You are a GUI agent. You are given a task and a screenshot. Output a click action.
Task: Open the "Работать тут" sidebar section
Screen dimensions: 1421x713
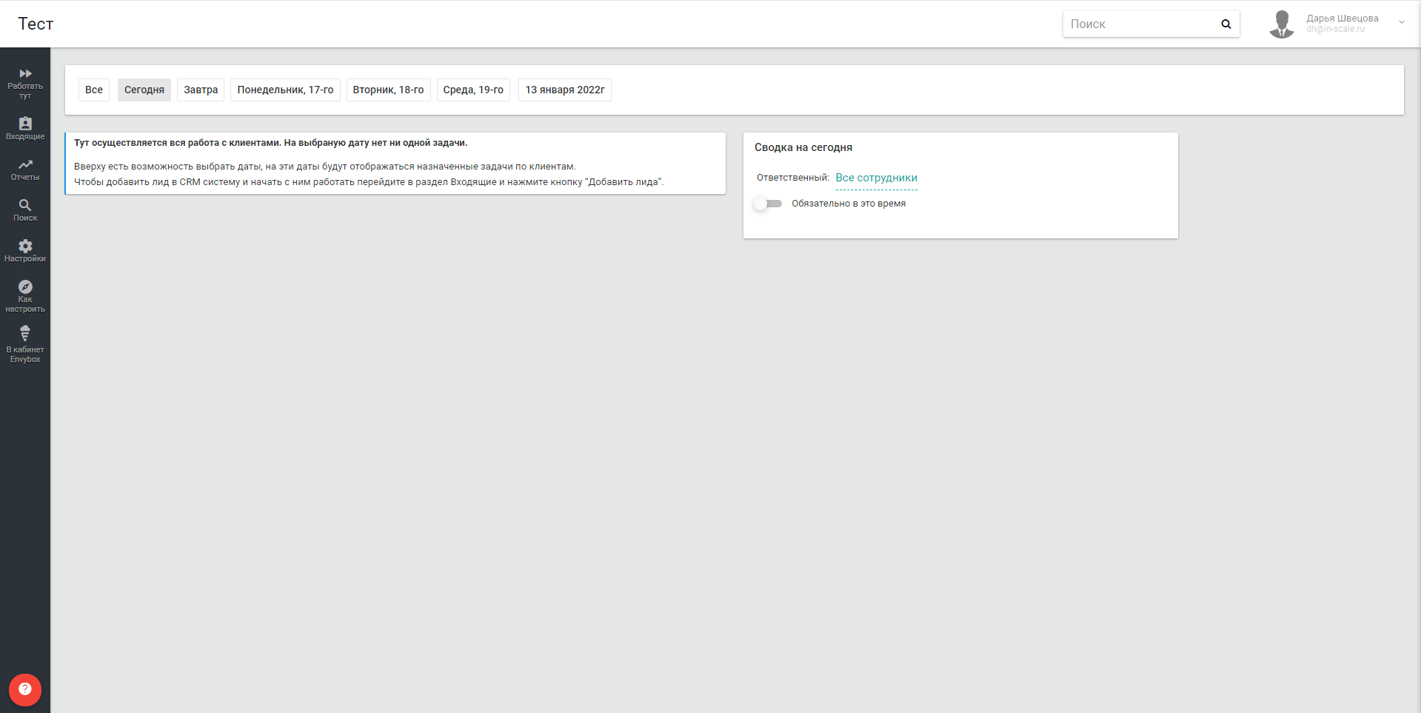pyautogui.click(x=25, y=84)
